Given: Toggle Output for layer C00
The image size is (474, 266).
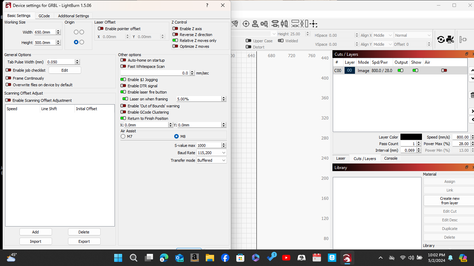Looking at the screenshot, I should coord(400,70).
